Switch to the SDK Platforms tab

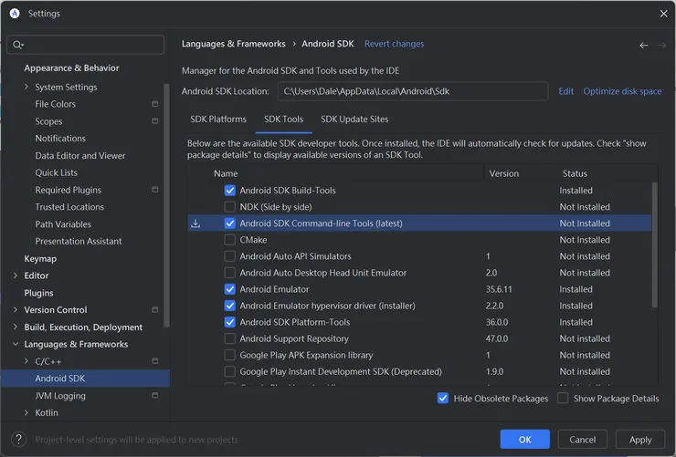point(218,119)
